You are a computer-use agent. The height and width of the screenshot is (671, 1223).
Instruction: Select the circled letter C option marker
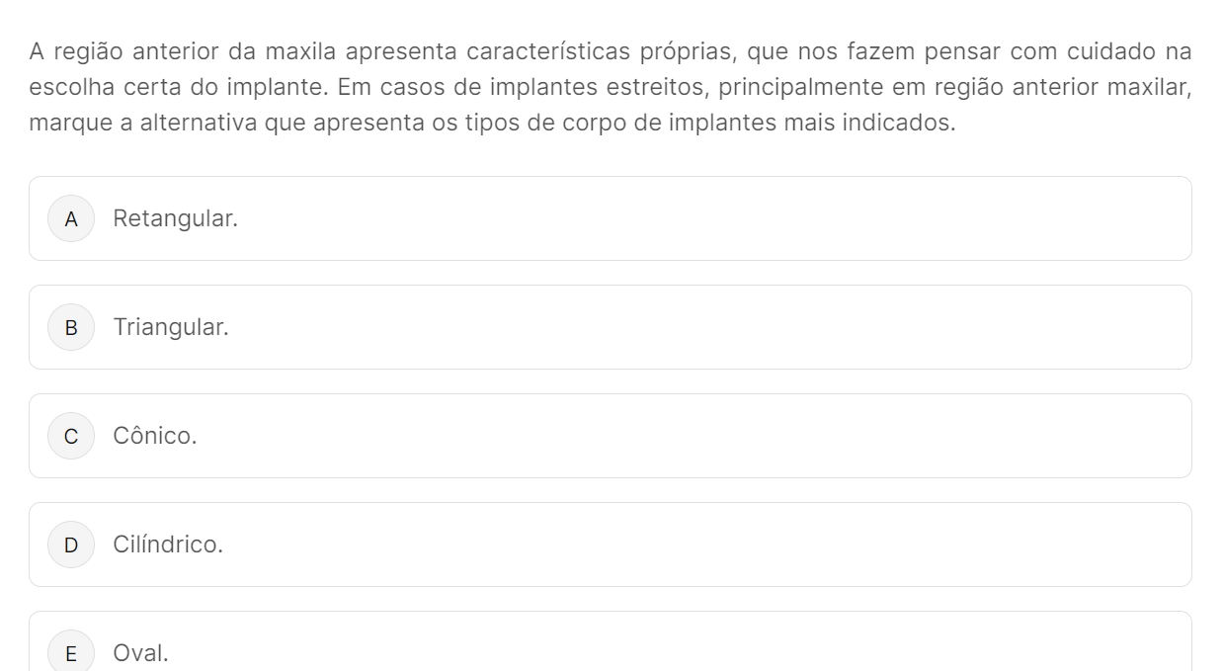(71, 436)
